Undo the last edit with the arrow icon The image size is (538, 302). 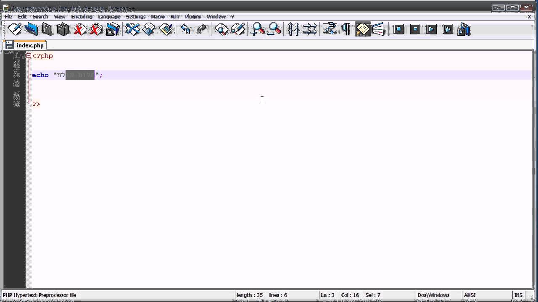pyautogui.click(x=185, y=29)
